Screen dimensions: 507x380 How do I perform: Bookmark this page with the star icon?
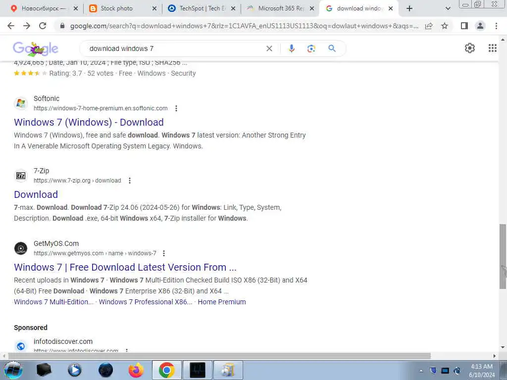click(445, 26)
